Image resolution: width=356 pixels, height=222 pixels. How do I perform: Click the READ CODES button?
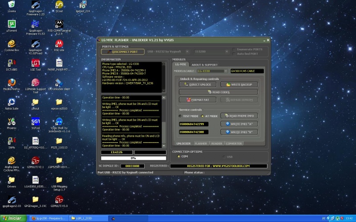click(x=218, y=92)
